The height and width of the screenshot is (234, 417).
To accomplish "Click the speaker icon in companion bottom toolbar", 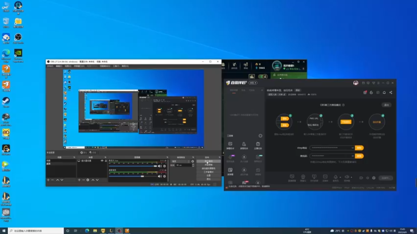I will click(347, 177).
